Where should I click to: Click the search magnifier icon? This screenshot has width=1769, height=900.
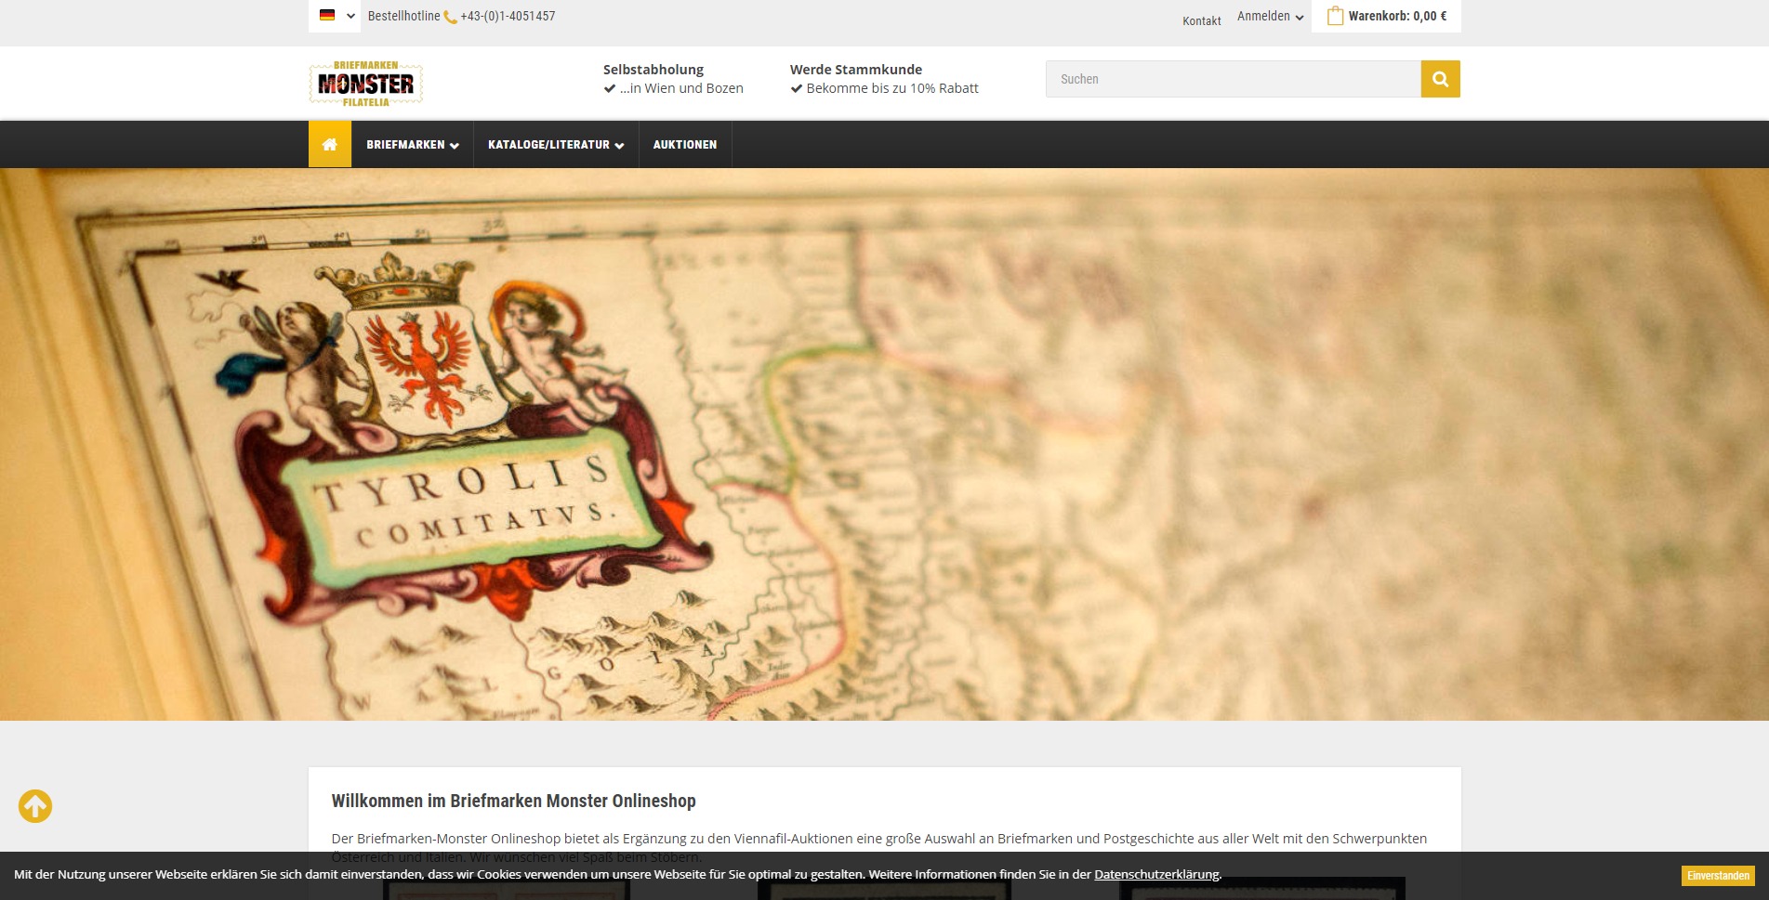[1439, 79]
